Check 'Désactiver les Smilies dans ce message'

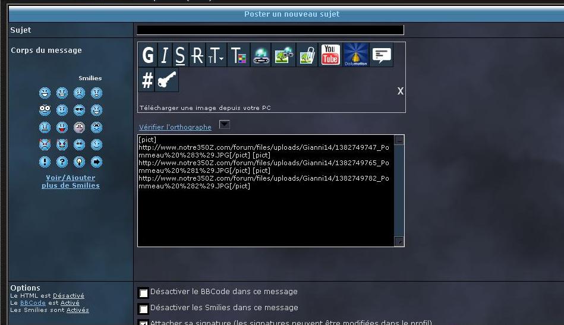coord(143,309)
